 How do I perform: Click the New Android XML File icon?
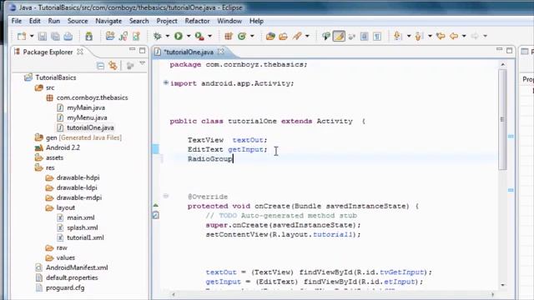[x=136, y=36]
